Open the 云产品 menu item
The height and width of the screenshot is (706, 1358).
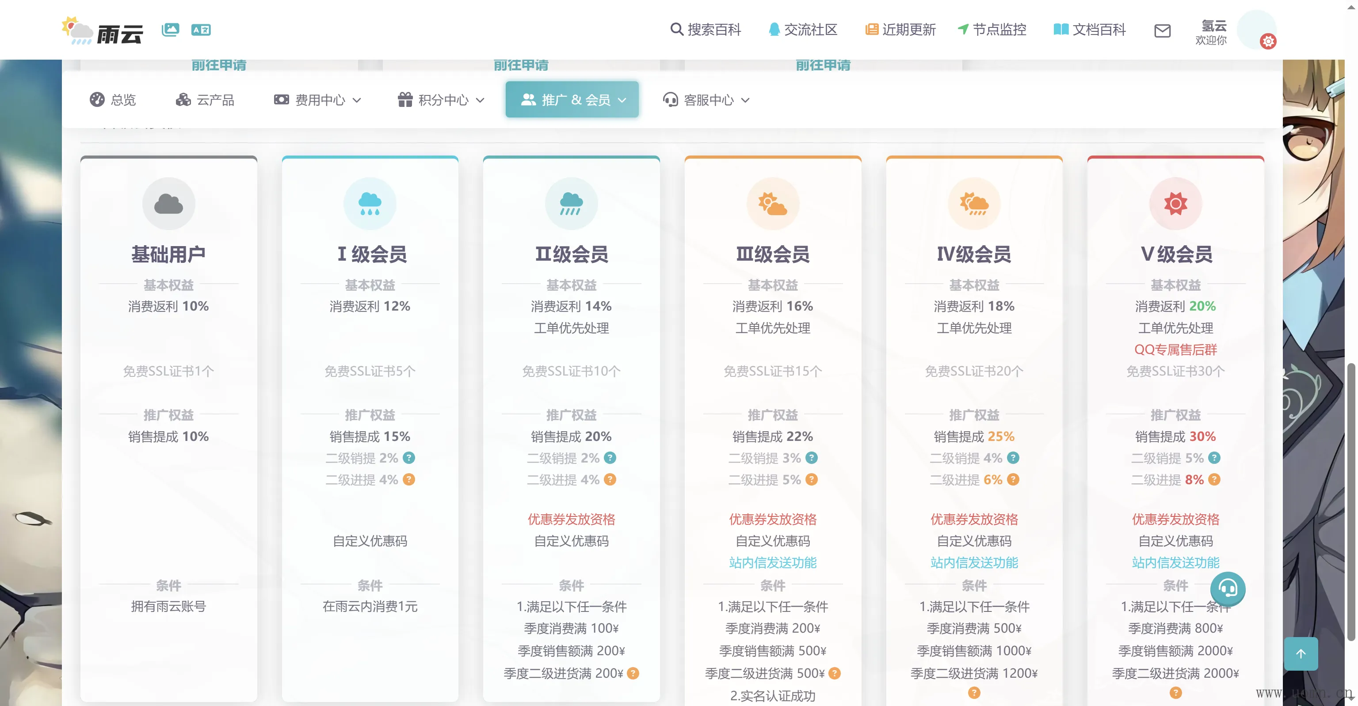(205, 99)
